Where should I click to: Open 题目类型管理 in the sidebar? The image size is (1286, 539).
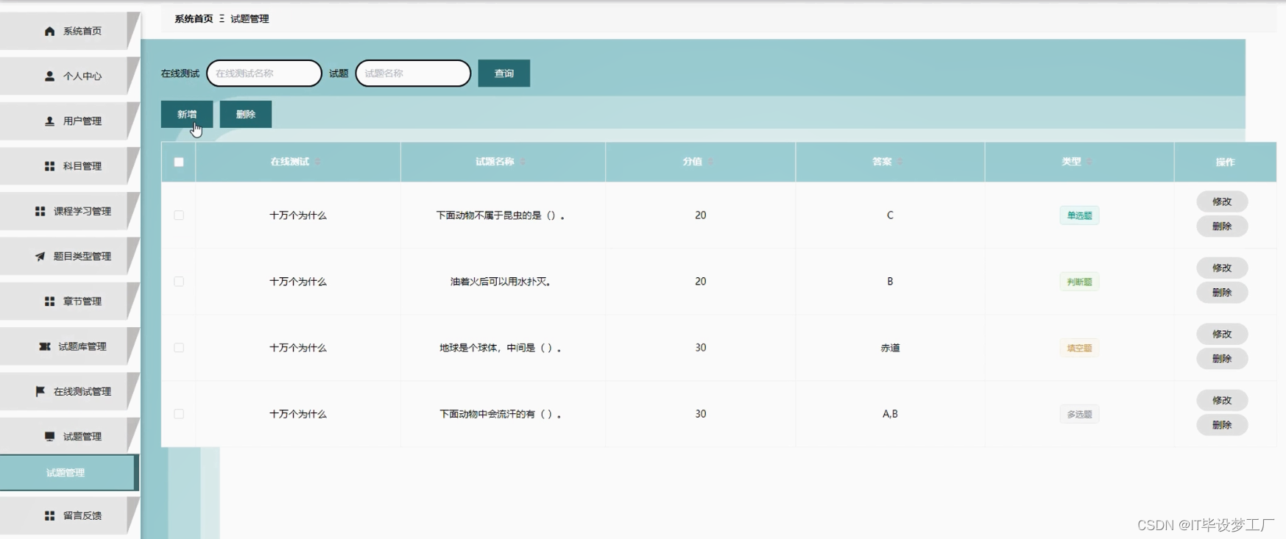click(68, 256)
